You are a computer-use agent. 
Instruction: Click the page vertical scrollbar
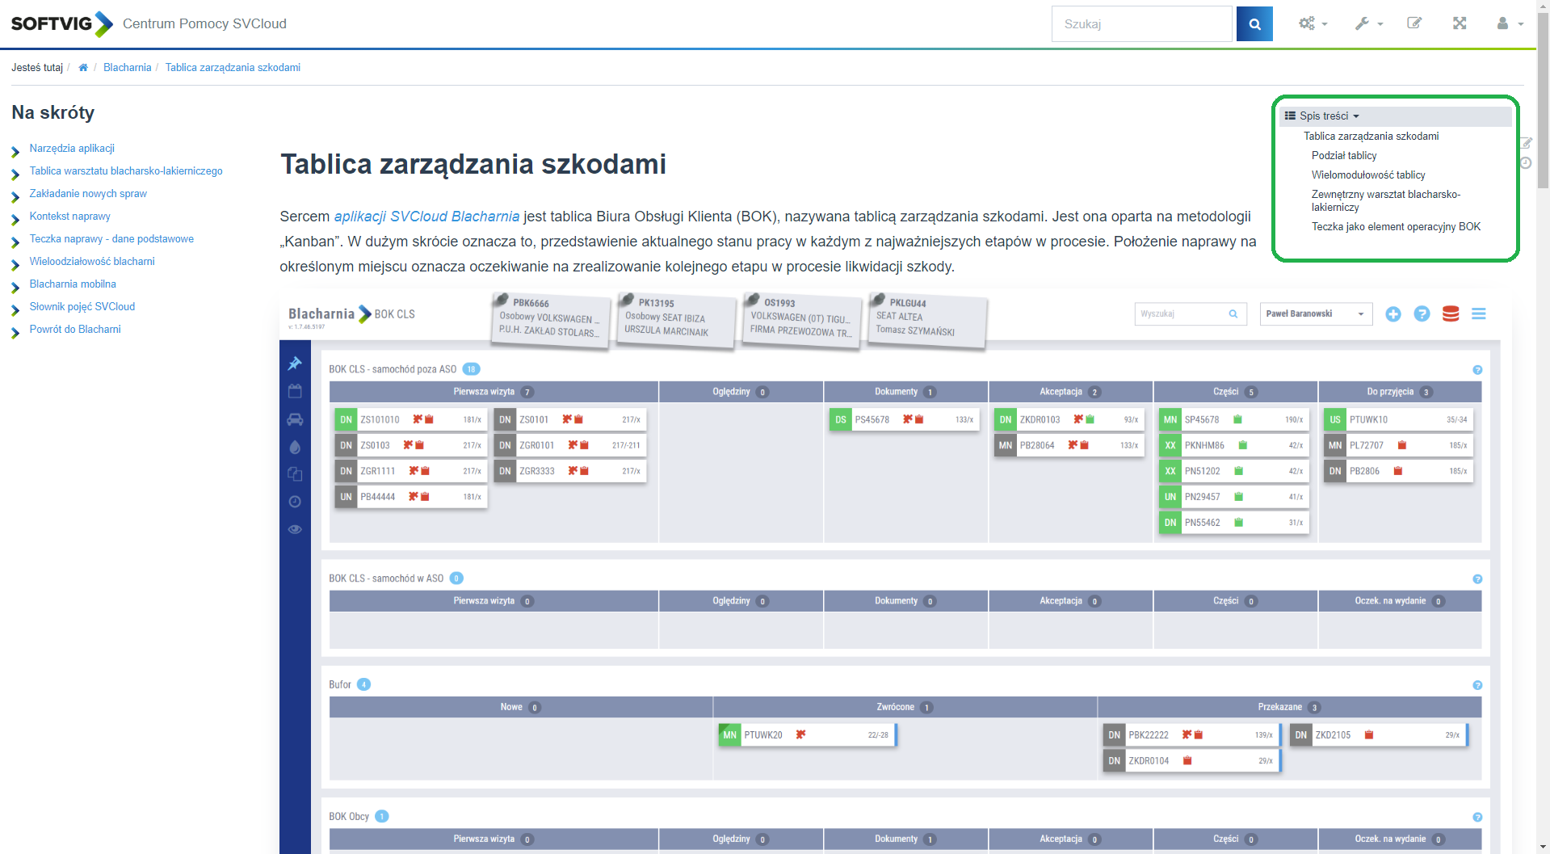point(1543,404)
